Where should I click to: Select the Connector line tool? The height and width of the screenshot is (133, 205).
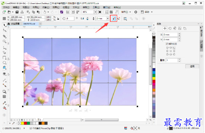4,85
